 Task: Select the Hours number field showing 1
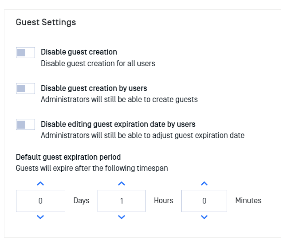(122, 201)
